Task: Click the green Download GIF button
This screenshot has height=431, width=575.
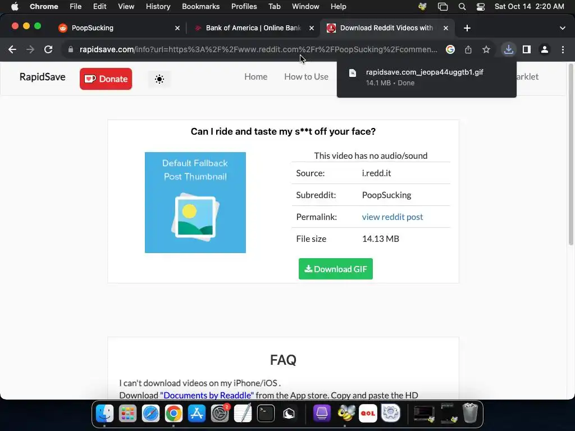Action: 336,269
